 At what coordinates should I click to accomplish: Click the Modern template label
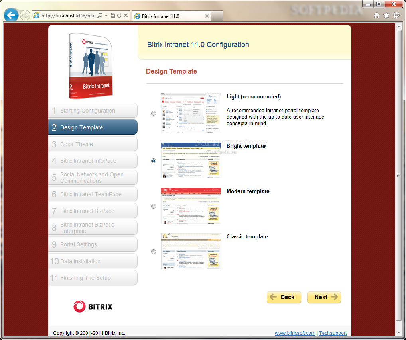click(248, 191)
